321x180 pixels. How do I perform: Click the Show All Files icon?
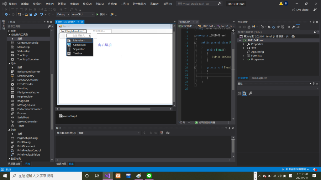(x=283, y=27)
